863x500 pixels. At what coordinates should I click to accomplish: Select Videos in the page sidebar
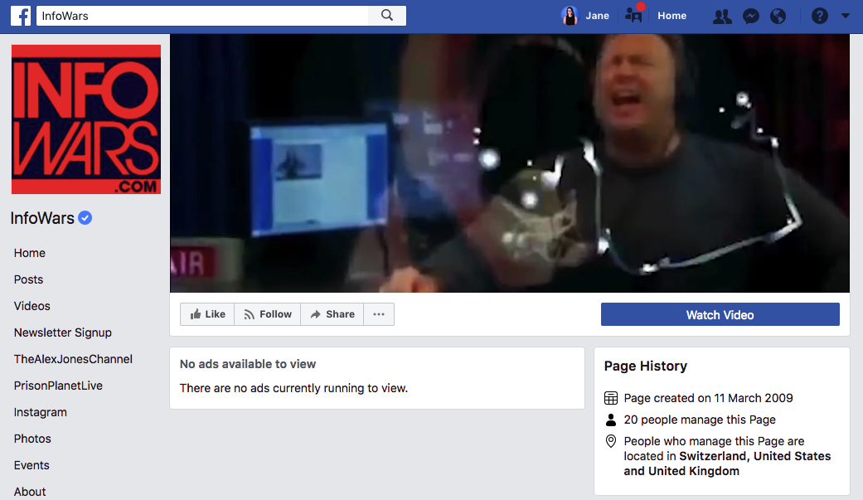tap(32, 306)
